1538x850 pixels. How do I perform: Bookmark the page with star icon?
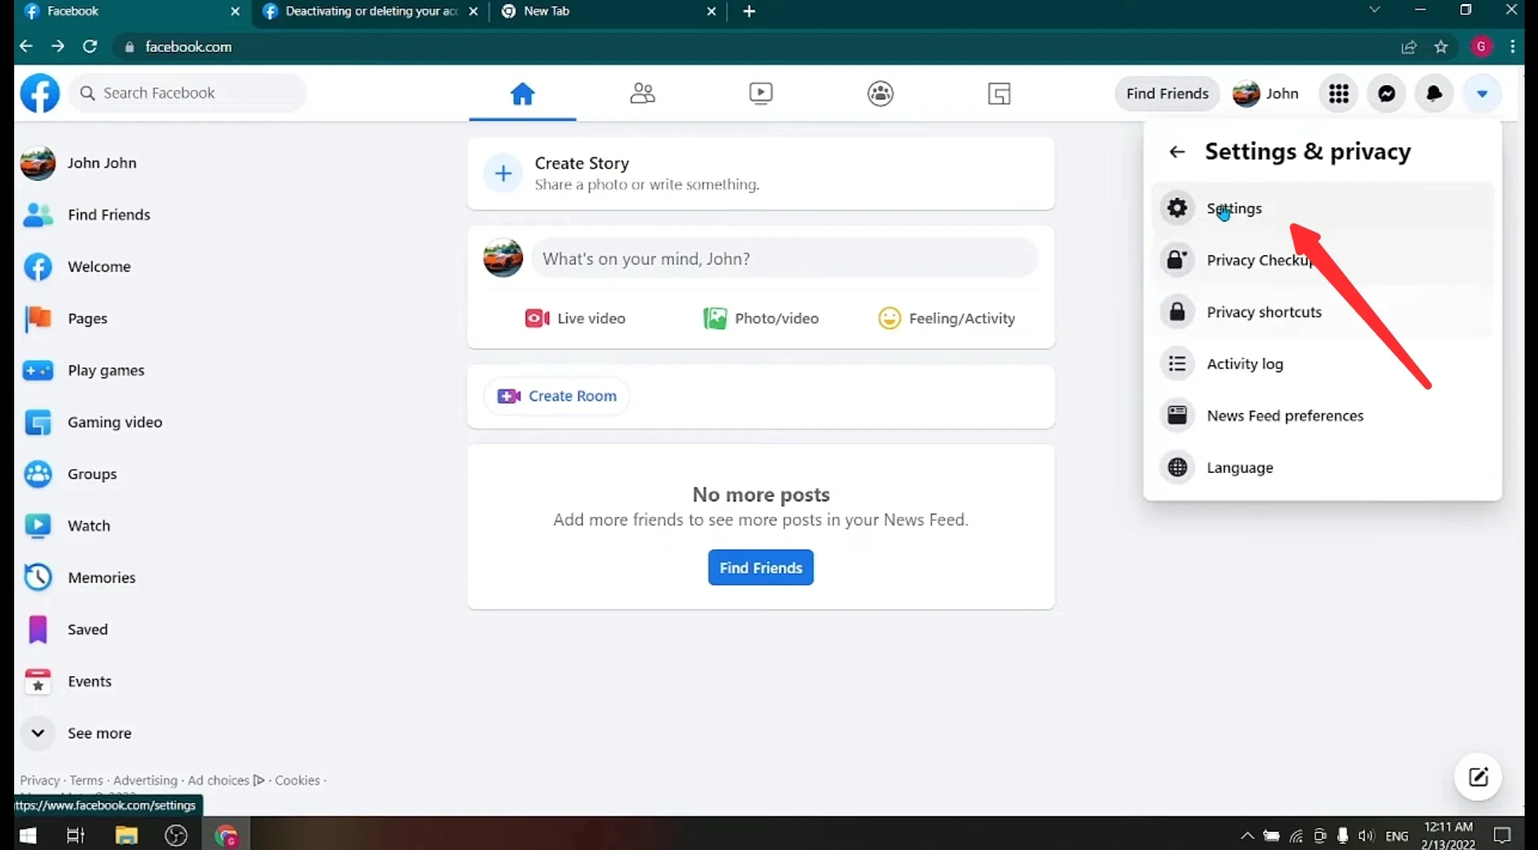1441,46
